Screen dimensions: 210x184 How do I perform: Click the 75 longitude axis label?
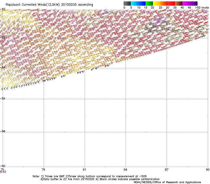click(x=2, y=170)
